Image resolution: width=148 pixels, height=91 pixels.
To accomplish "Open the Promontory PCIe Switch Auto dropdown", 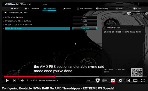I will pos(85,21).
